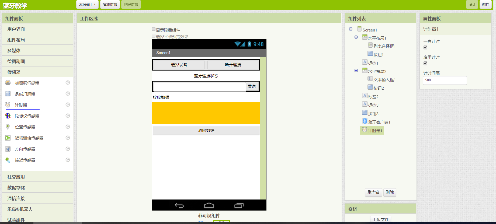Collapse the 传感器 palette section

[x=38, y=72]
